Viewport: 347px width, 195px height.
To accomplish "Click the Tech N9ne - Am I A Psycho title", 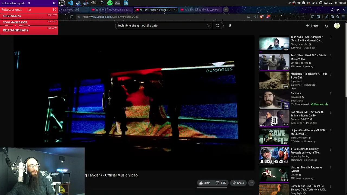I will click(307, 39).
